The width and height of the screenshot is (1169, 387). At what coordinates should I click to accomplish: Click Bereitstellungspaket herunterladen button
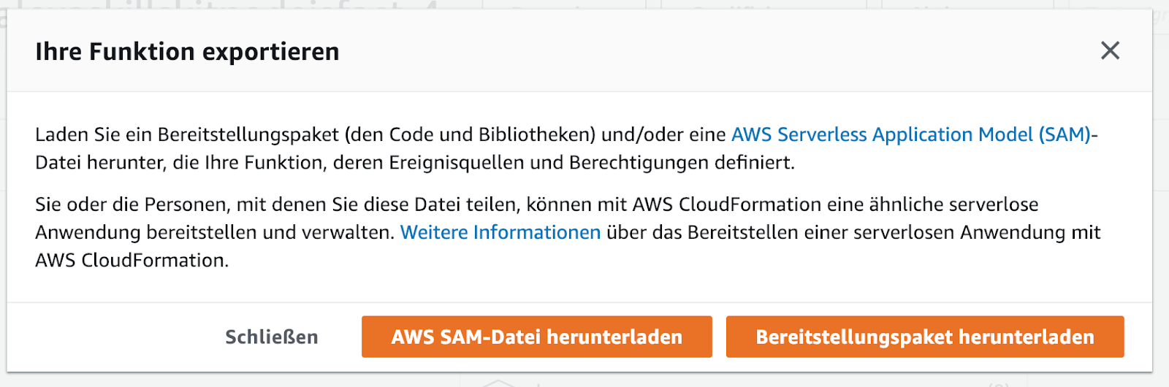(x=924, y=337)
